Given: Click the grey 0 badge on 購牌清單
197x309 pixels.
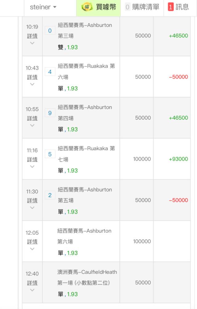Looking at the screenshot, I should [x=127, y=7].
